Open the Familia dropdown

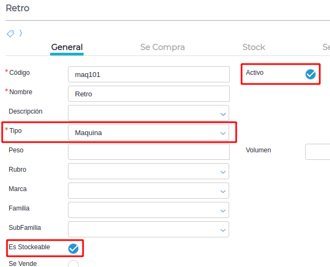click(148, 210)
